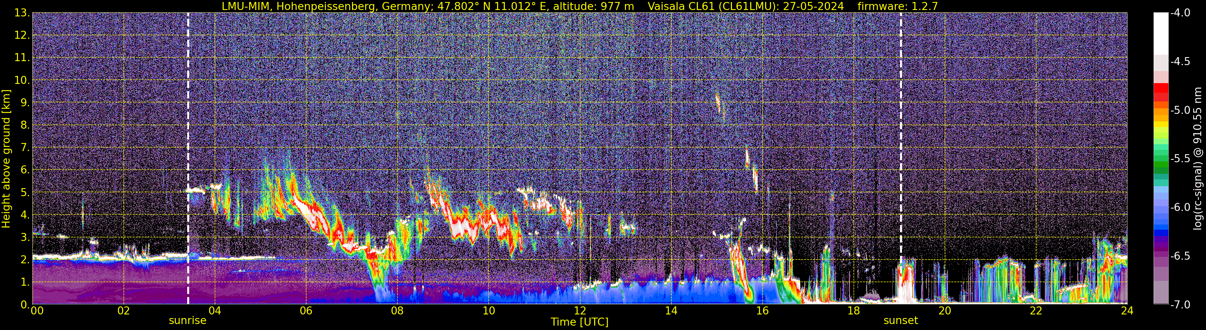Image resolution: width=1206 pixels, height=330 pixels.
Task: Click the dashed white sunset marker line
Action: [900, 159]
